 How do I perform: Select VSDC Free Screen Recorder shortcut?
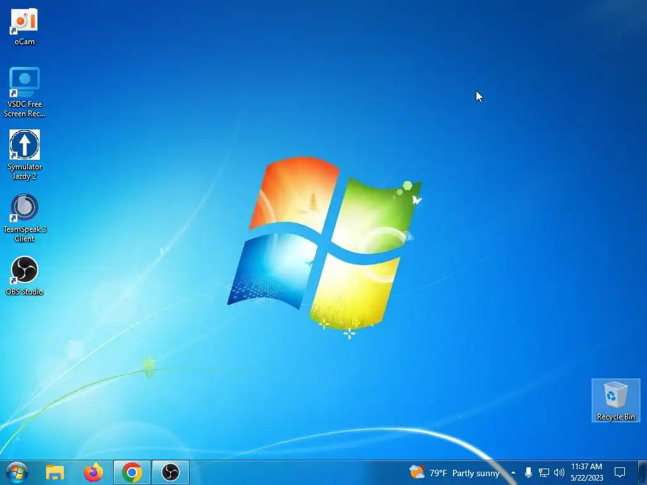25,92
